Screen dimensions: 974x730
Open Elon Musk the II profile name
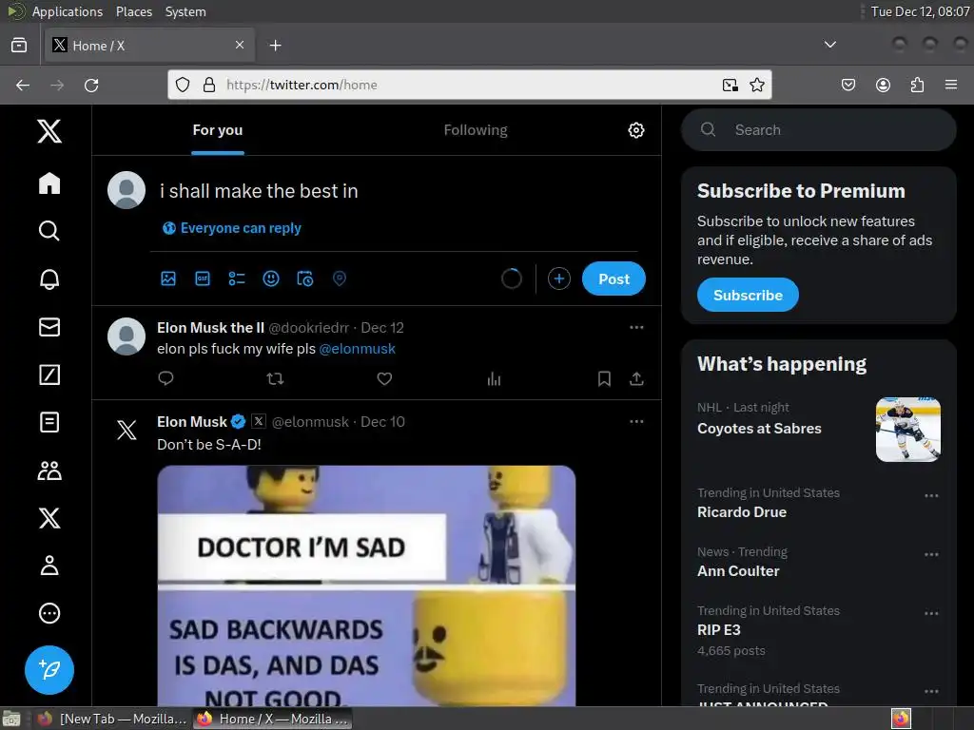coord(210,327)
